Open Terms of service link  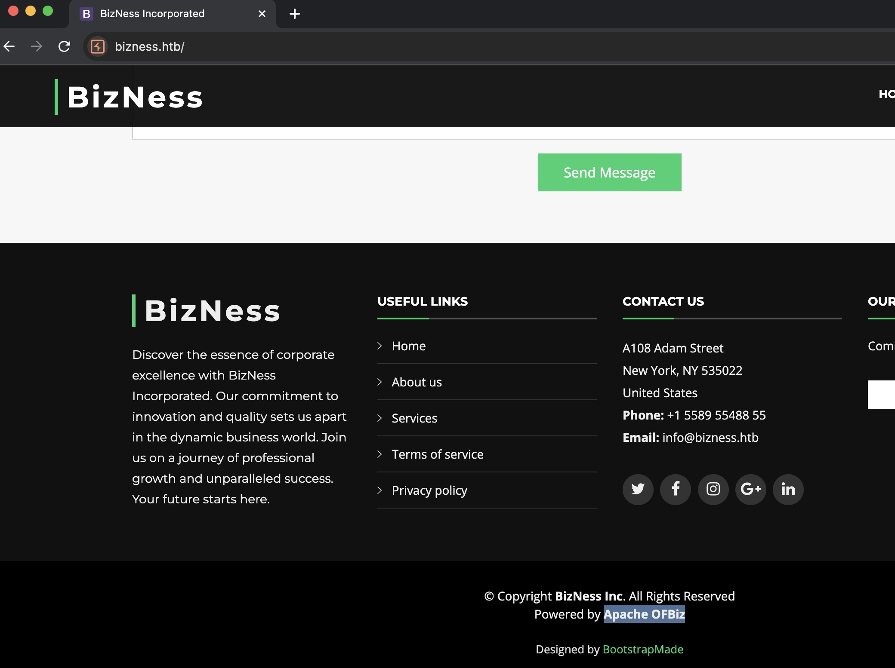click(x=437, y=454)
